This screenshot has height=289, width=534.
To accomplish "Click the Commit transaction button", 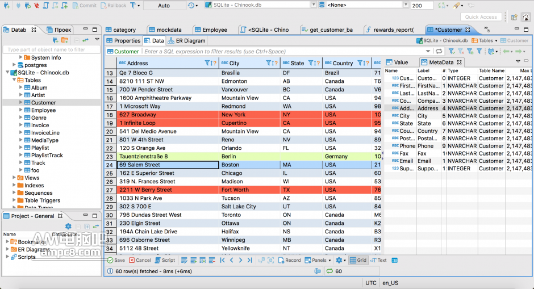I will (x=85, y=6).
